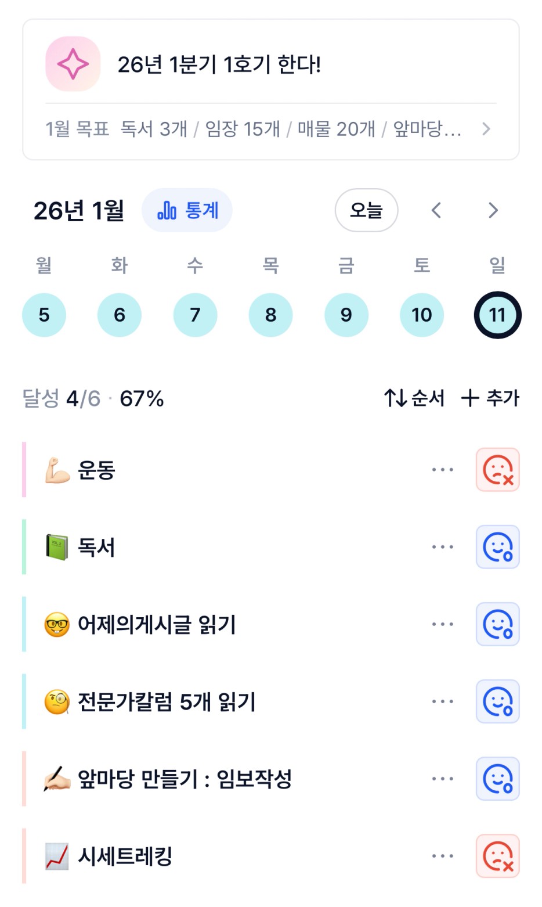Select date 8 on Thursday
This screenshot has width=542, height=907.
click(x=270, y=315)
